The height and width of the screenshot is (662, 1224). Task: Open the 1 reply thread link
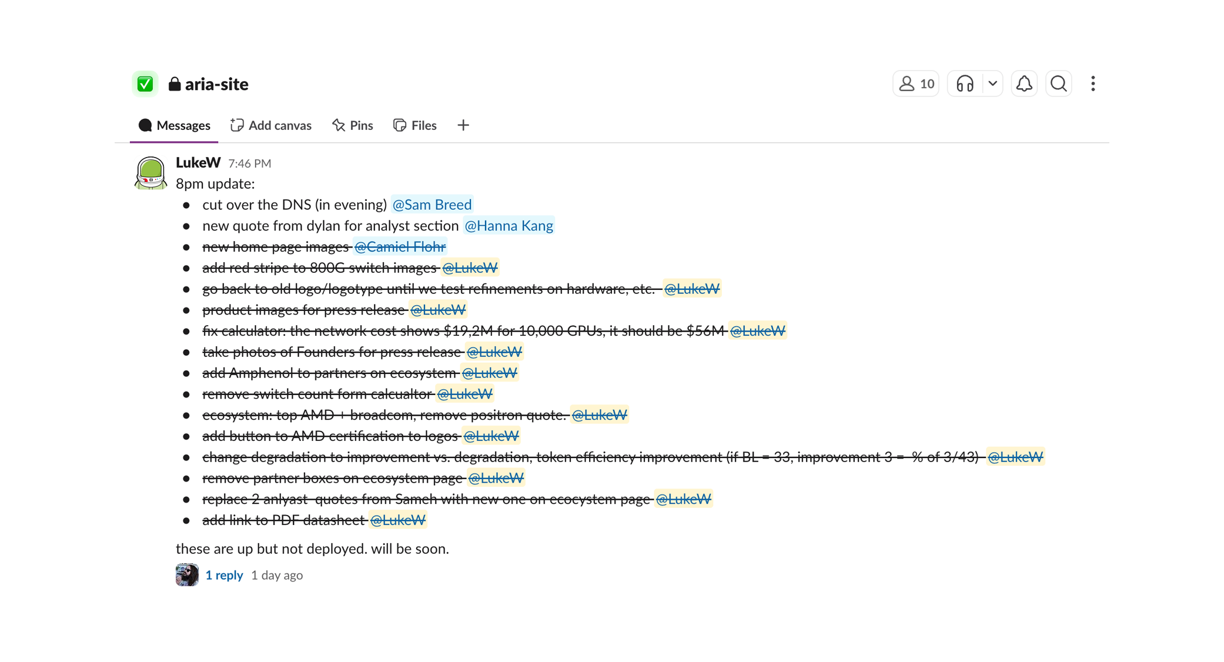tap(224, 575)
